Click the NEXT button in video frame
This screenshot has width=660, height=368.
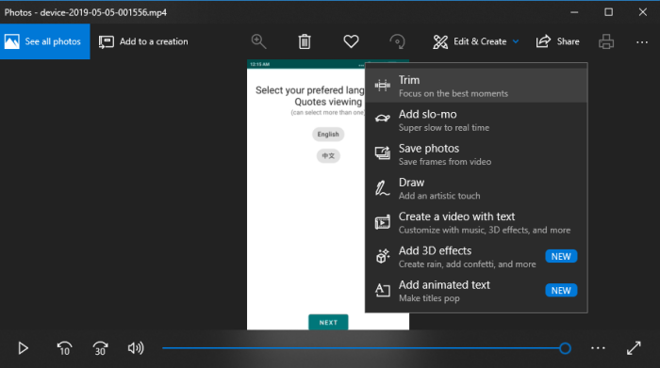pos(328,322)
